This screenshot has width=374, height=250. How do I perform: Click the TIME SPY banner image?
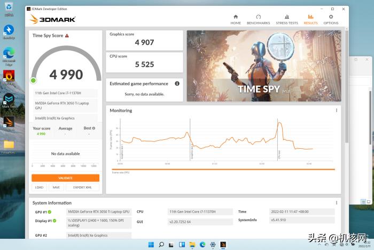264,66
